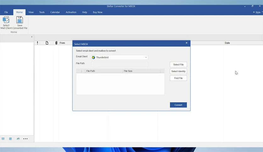Open the File menu
This screenshot has height=152, width=263.
6,12
